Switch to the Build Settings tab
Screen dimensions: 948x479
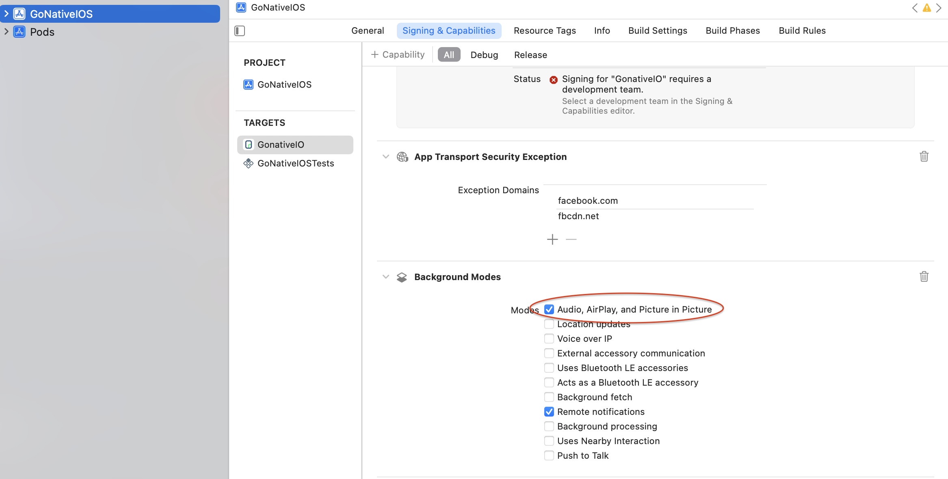[x=658, y=31]
